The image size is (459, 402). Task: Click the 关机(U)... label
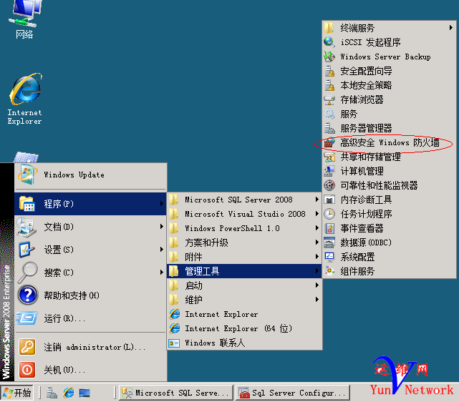(64, 370)
